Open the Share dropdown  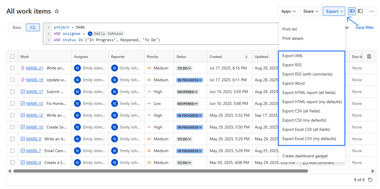(x=310, y=11)
